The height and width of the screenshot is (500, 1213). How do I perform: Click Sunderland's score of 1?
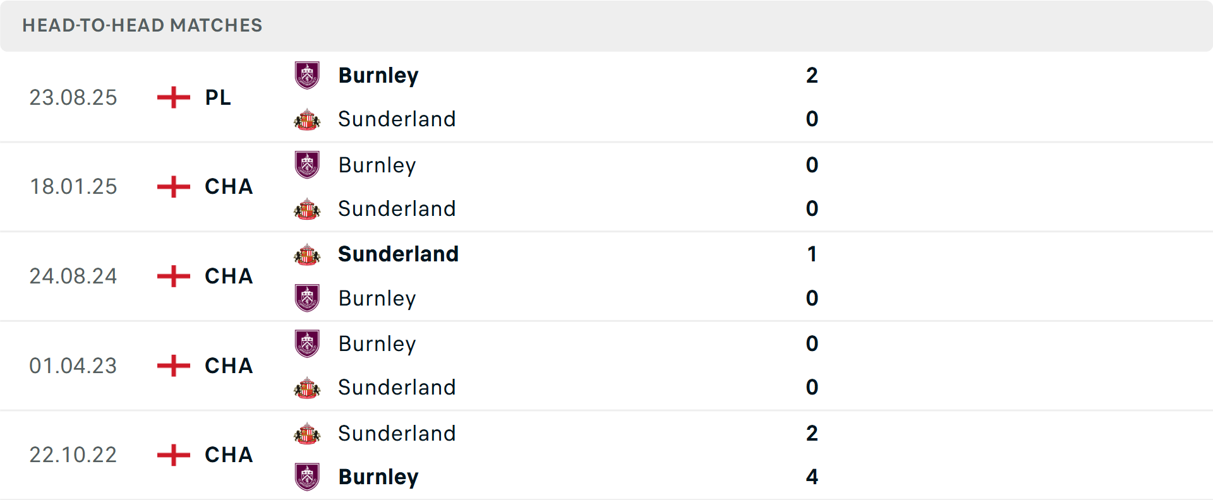812,254
